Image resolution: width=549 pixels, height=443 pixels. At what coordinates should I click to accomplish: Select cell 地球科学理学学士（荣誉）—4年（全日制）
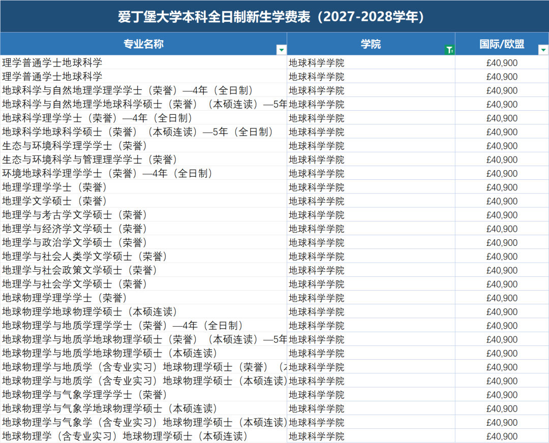(143, 118)
